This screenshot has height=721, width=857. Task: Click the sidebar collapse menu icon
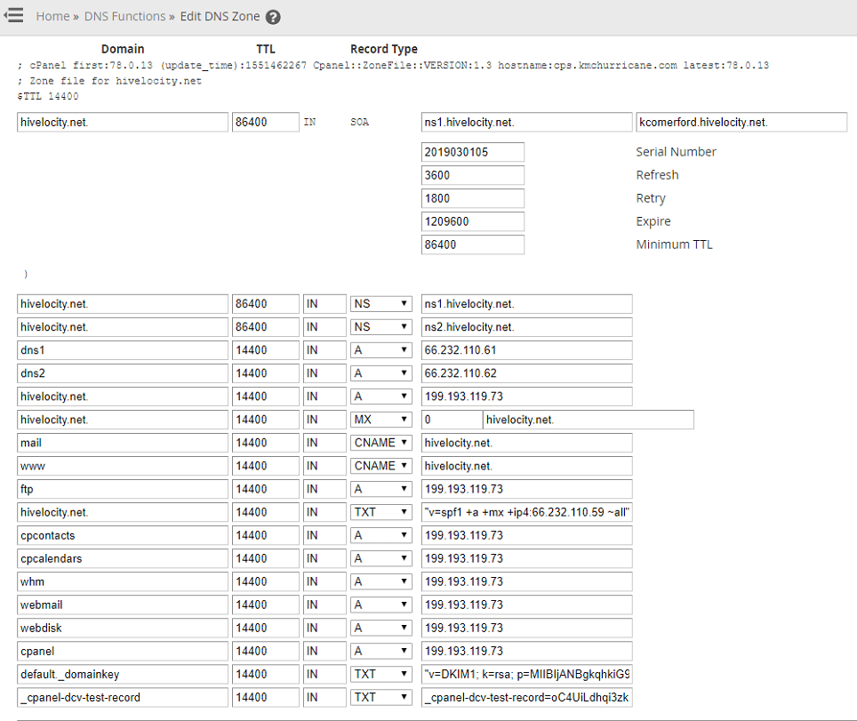pos(13,16)
